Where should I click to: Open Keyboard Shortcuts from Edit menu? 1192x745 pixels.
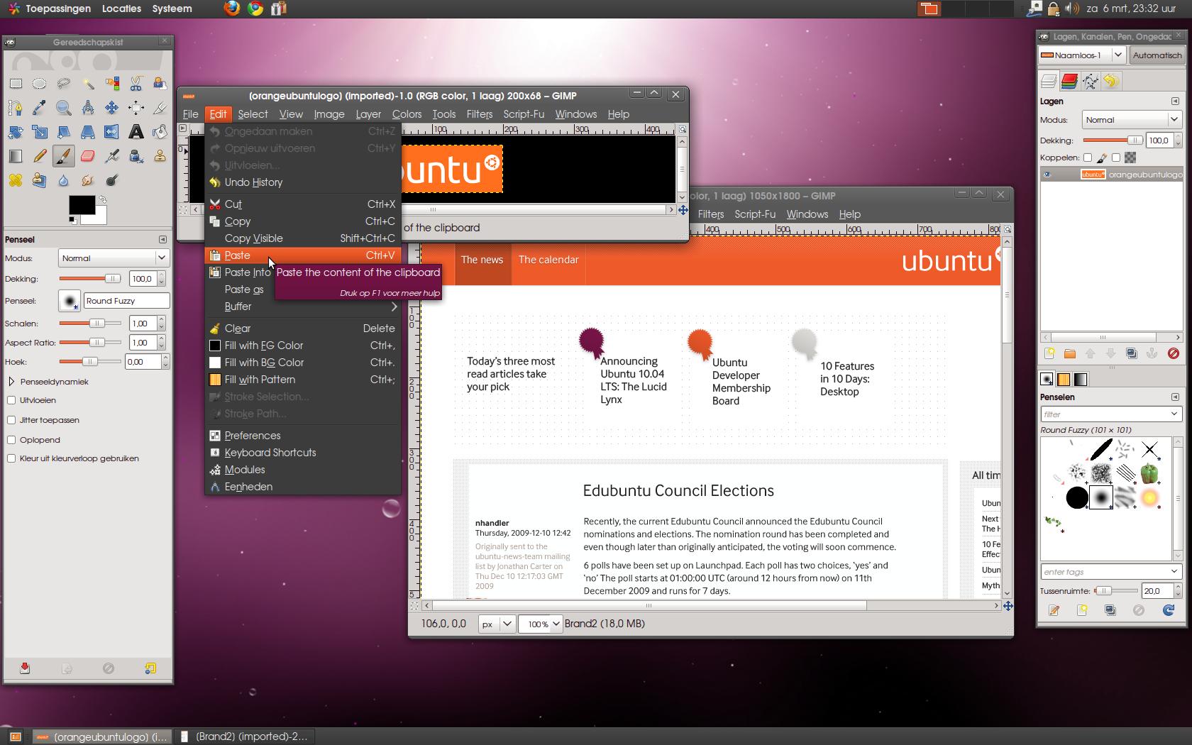click(303, 453)
